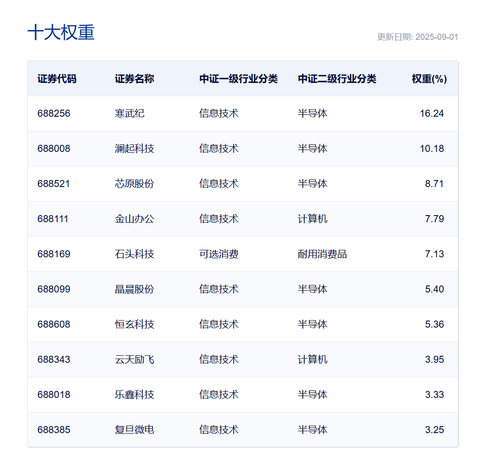Screen dimensions: 501x457
Task: Click the 中证一级行业分类 column header
Action: click(x=238, y=79)
